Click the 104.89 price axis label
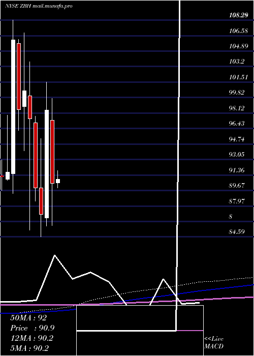Screen dimensions: 254x356 coord(238,46)
